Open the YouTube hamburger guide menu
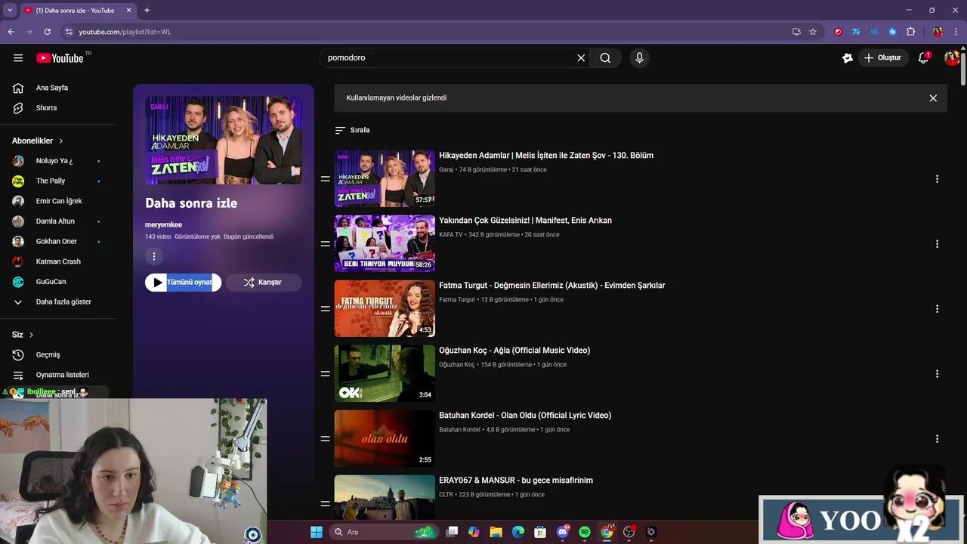 [x=18, y=58]
